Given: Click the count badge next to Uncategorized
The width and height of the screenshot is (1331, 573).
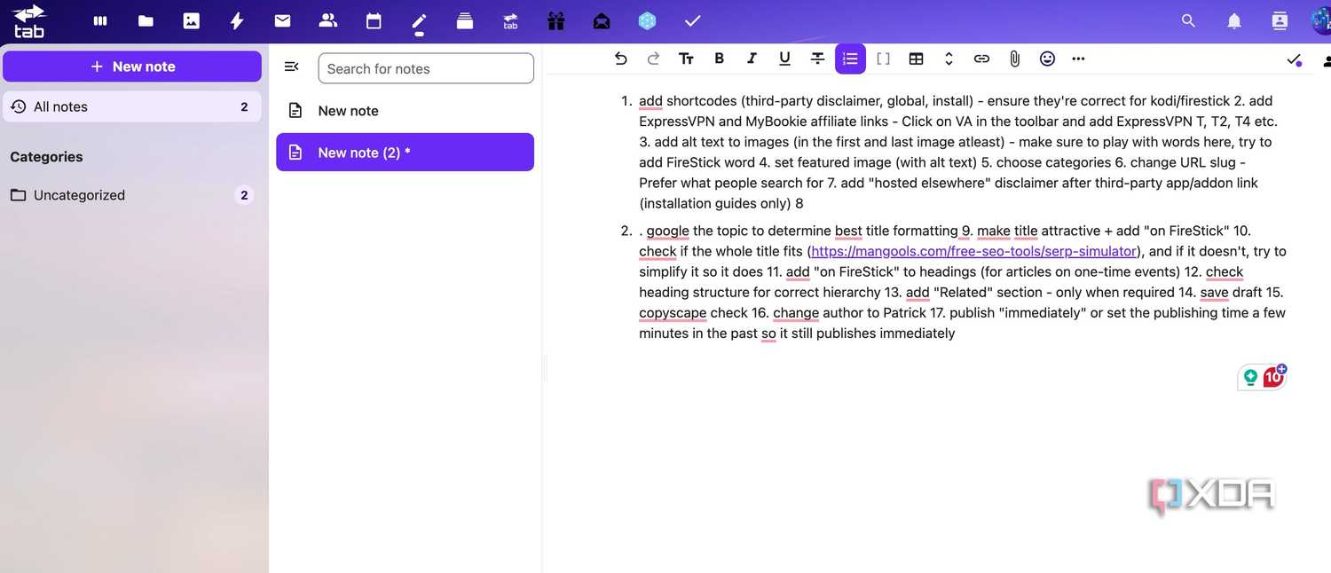Looking at the screenshot, I should point(244,195).
